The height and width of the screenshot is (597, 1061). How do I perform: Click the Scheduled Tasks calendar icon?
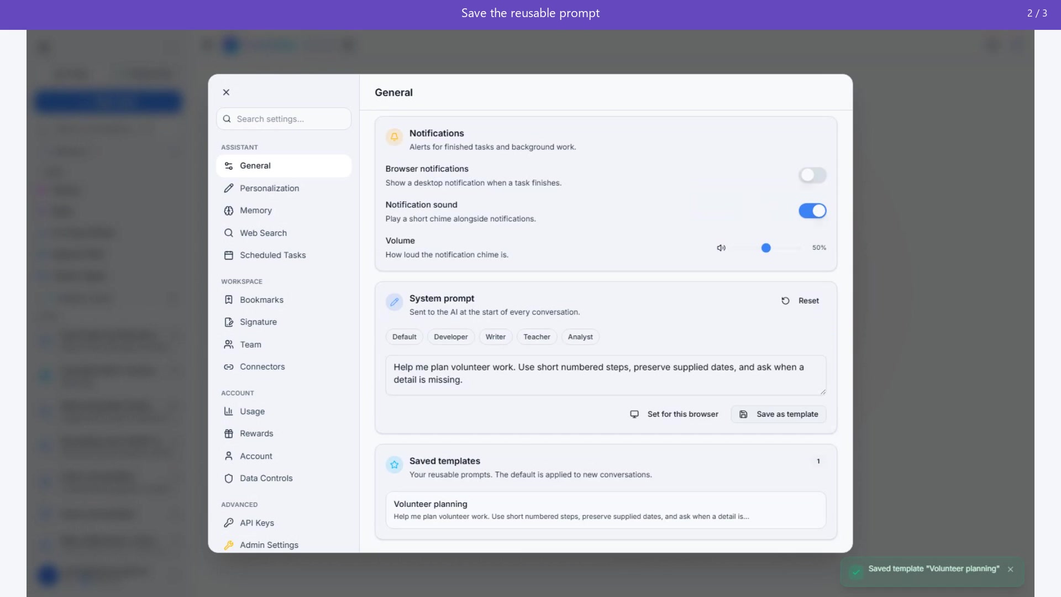pos(229,255)
